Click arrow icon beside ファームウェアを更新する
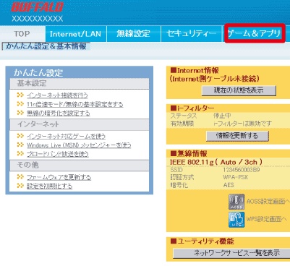Viewport: 290px width, 266px height. [20, 177]
